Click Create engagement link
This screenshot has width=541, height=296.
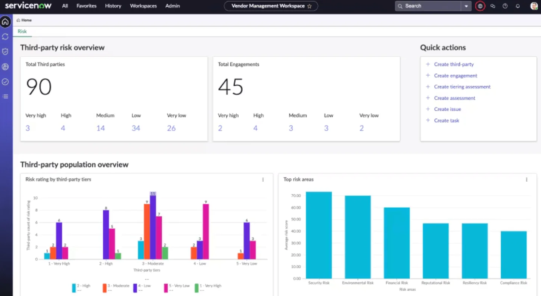pyautogui.click(x=456, y=75)
